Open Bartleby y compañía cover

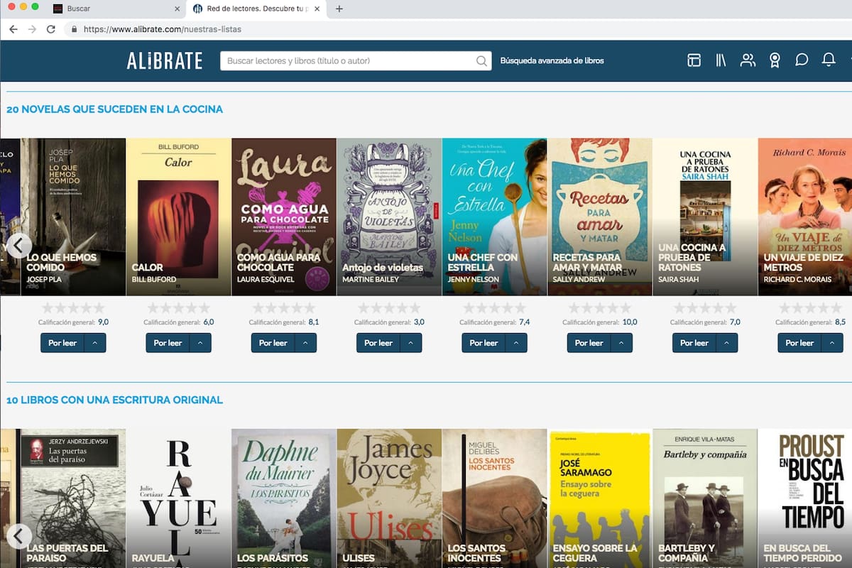click(704, 498)
